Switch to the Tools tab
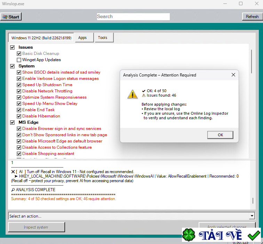 pyautogui.click(x=104, y=38)
